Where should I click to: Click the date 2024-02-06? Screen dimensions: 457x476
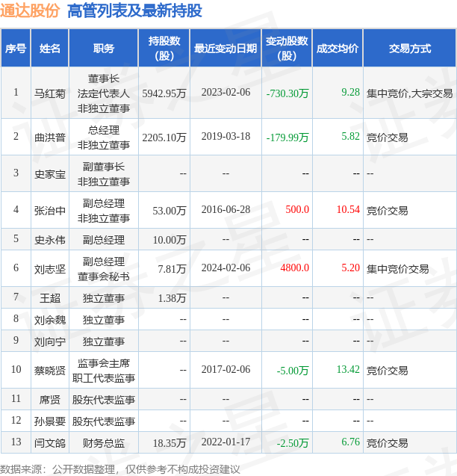point(226,268)
